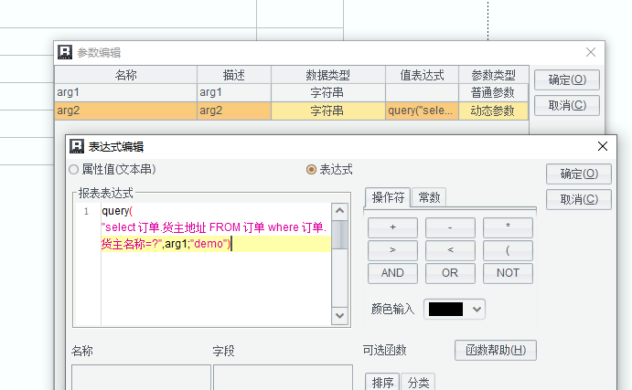
Task: Click the 普通参数 parameter type cell
Action: [x=493, y=92]
